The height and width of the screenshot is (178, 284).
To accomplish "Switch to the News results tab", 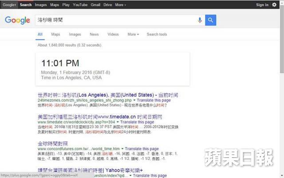I will (94, 34).
